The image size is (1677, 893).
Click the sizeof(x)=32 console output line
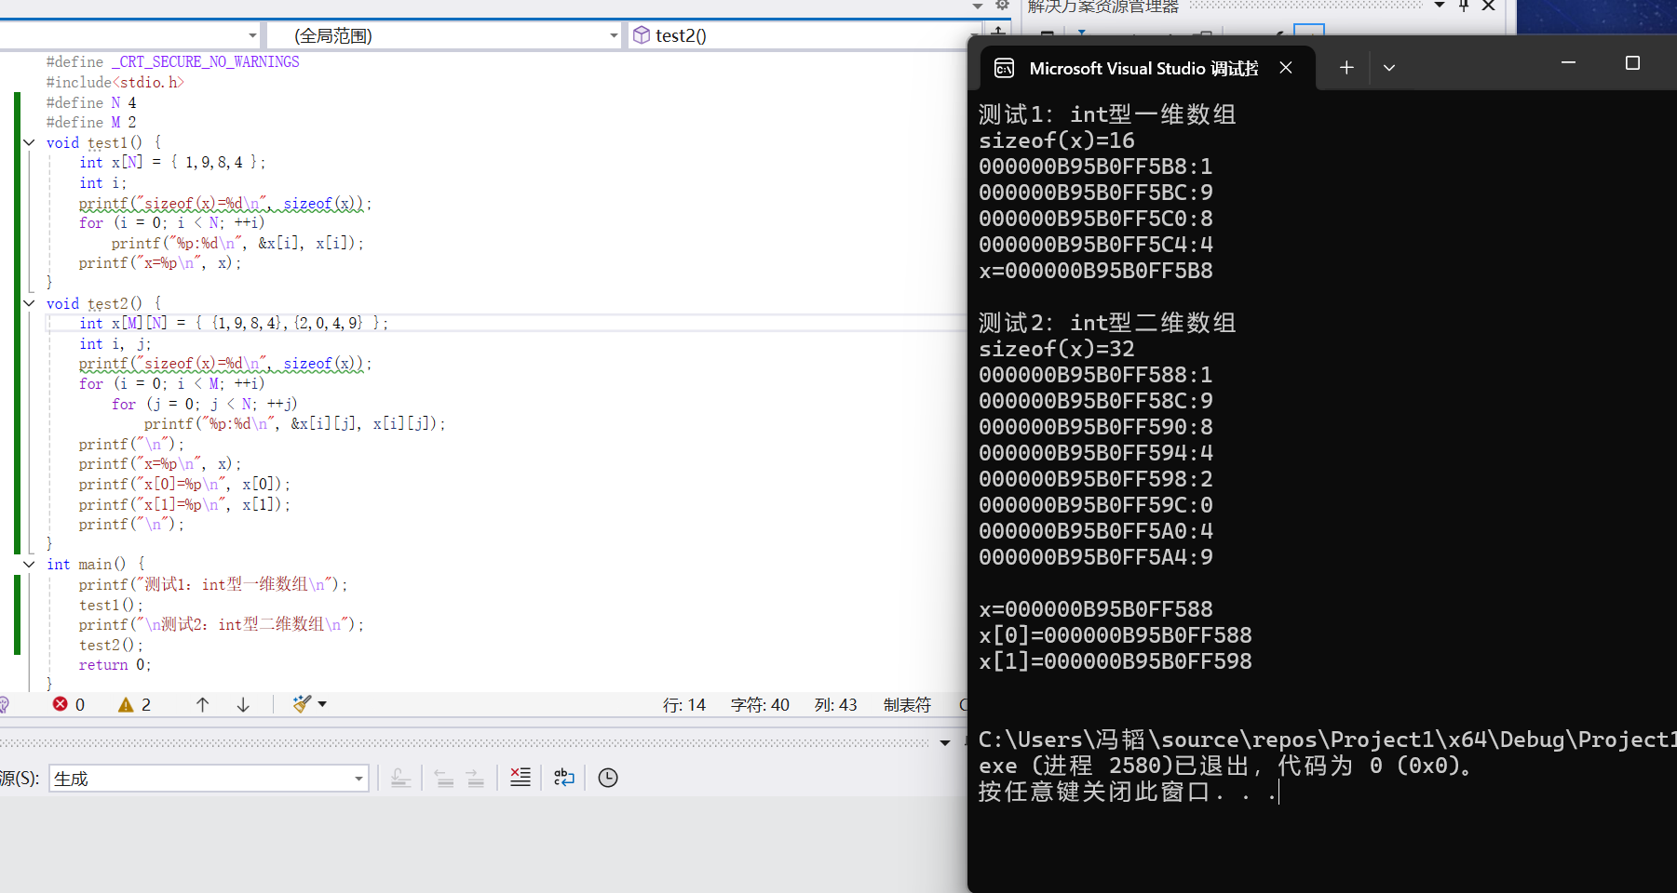1057,349
